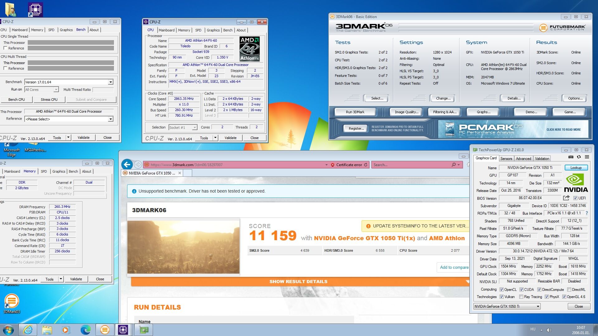The height and width of the screenshot is (336, 598).
Task: Switch to Validation tab in GPU-Z
Action: click(542, 159)
